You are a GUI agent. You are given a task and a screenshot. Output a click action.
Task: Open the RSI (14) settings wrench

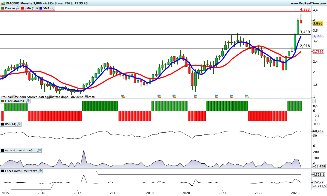[x=19, y=124]
